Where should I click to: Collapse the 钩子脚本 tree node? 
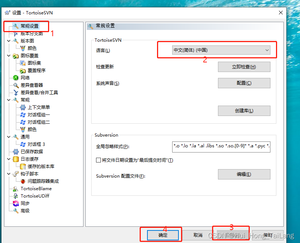pos(8,174)
